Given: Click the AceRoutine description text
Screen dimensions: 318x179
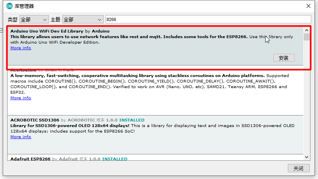Looking at the screenshot, I should 149,84.
